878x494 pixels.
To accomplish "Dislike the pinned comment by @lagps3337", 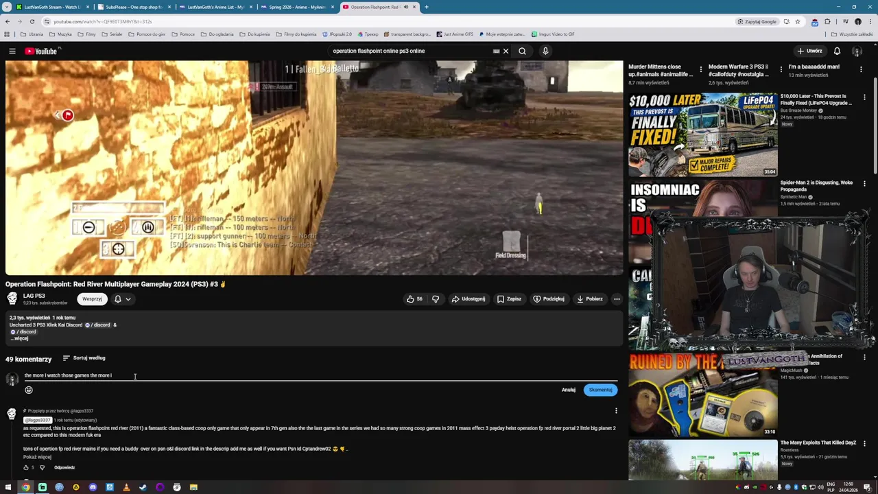I will 42,468.
